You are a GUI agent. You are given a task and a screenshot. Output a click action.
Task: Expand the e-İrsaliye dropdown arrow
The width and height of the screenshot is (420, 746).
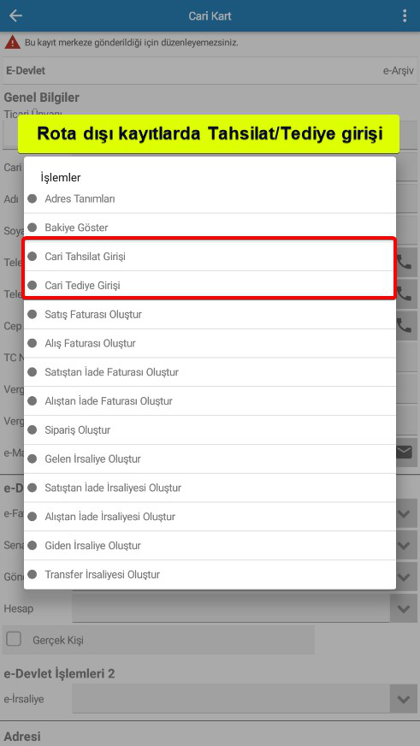(404, 699)
